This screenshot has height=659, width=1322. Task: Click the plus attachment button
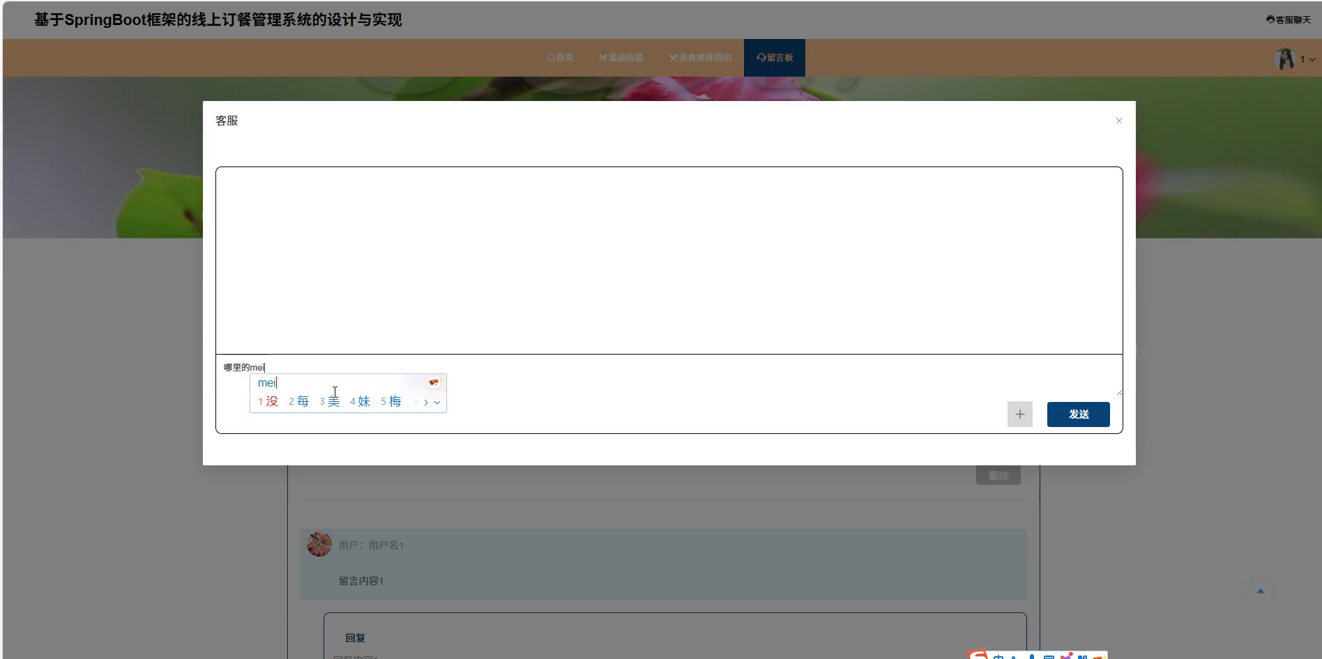[1020, 414]
